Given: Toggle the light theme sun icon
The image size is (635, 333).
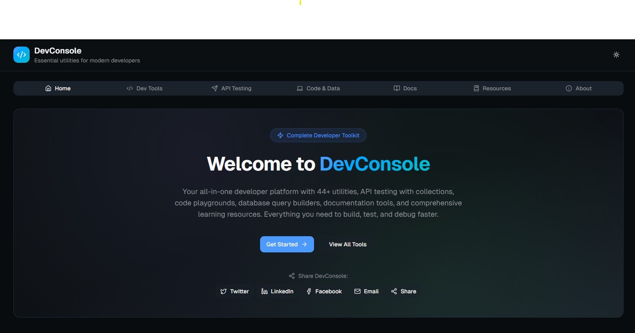Looking at the screenshot, I should coord(616,54).
